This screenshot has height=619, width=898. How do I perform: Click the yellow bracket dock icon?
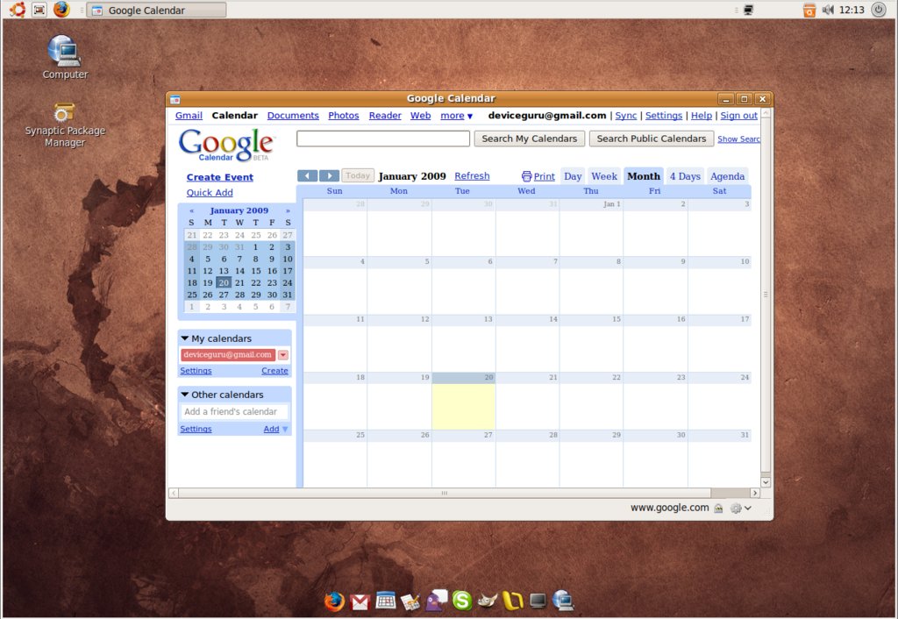[512, 600]
